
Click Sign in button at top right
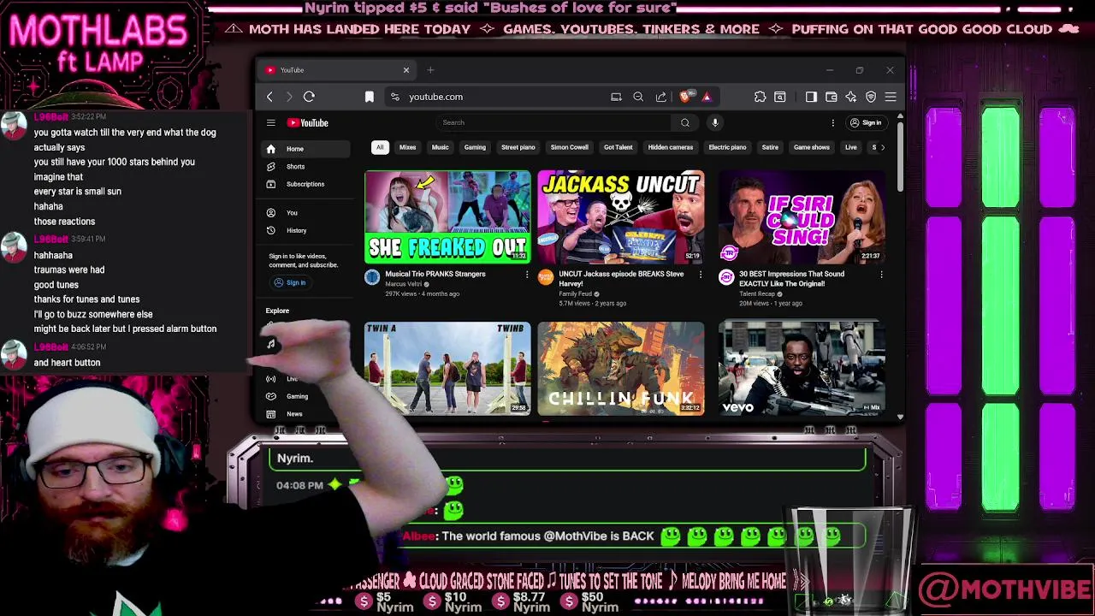[865, 122]
